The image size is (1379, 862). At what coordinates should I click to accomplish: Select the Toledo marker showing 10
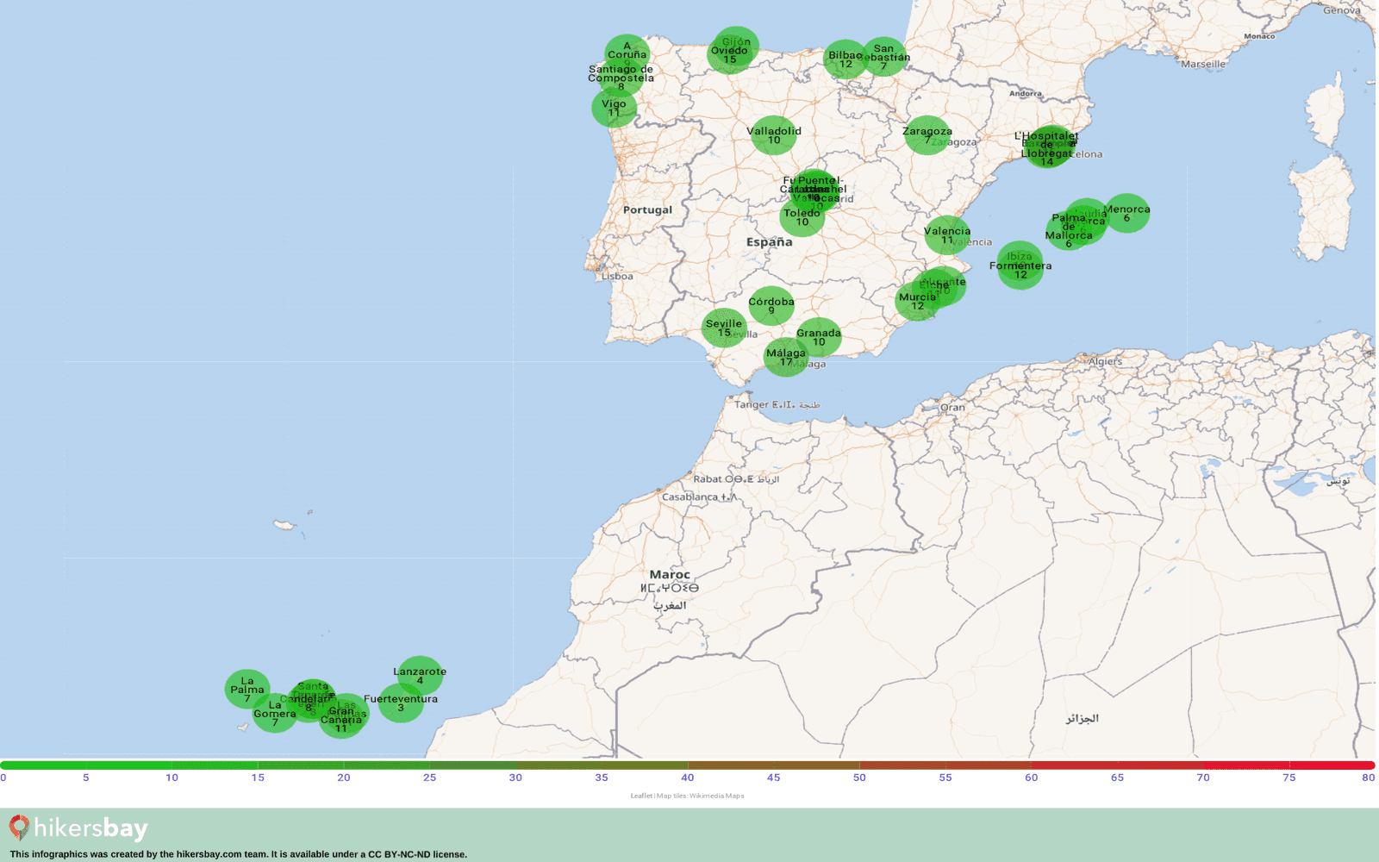(802, 217)
